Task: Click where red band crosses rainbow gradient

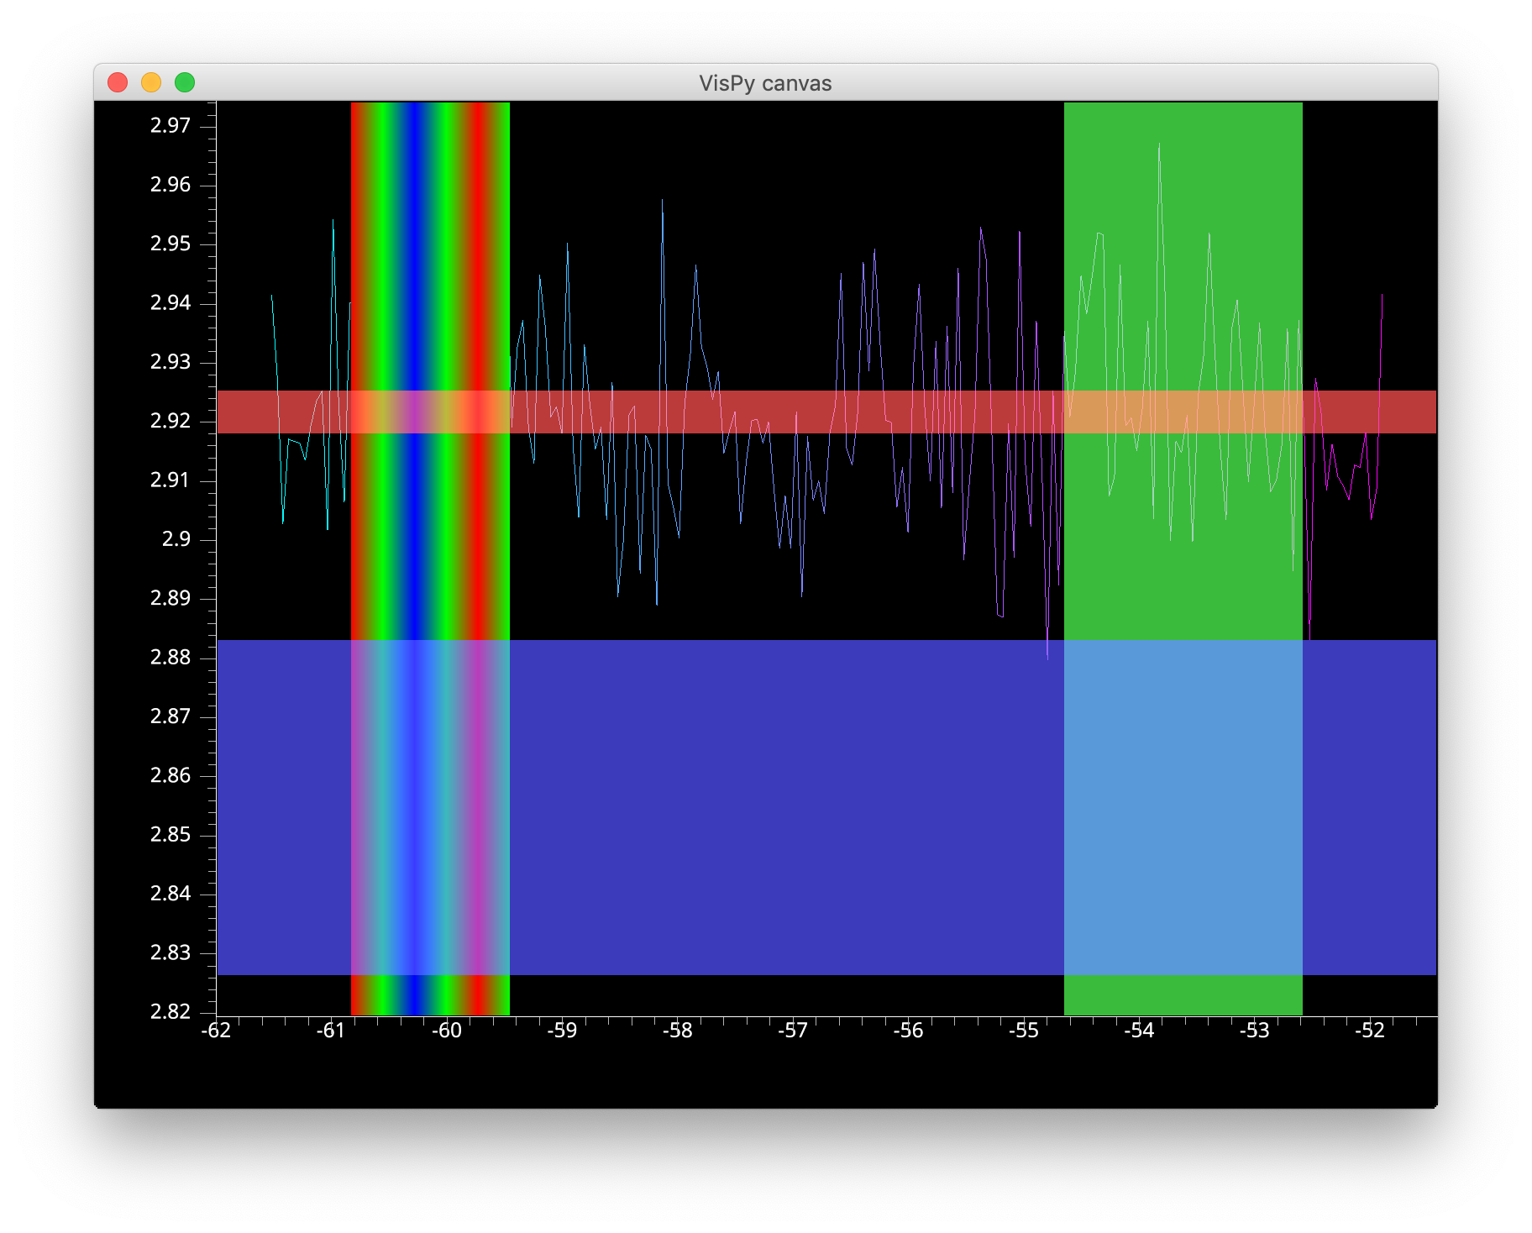Action: (x=430, y=412)
